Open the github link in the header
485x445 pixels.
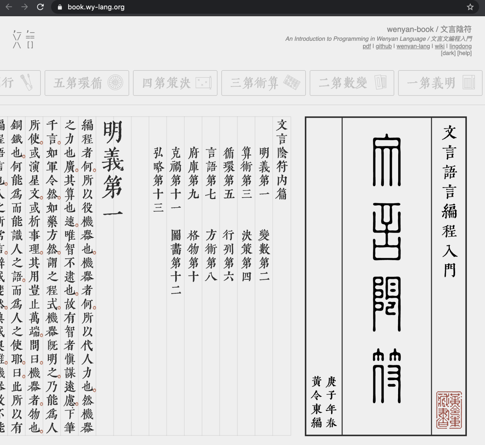pyautogui.click(x=384, y=46)
